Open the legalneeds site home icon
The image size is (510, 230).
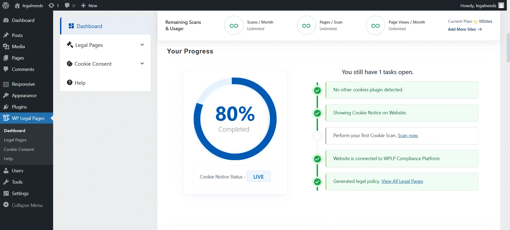[17, 6]
